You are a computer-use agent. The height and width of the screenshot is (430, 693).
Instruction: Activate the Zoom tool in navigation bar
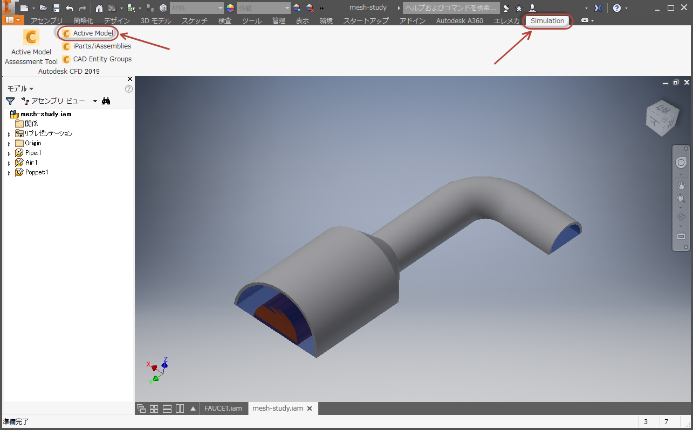coord(681,199)
